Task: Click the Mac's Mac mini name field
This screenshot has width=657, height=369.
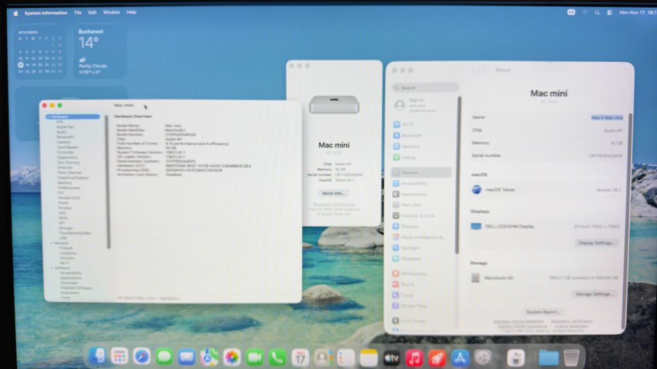Action: (x=607, y=117)
